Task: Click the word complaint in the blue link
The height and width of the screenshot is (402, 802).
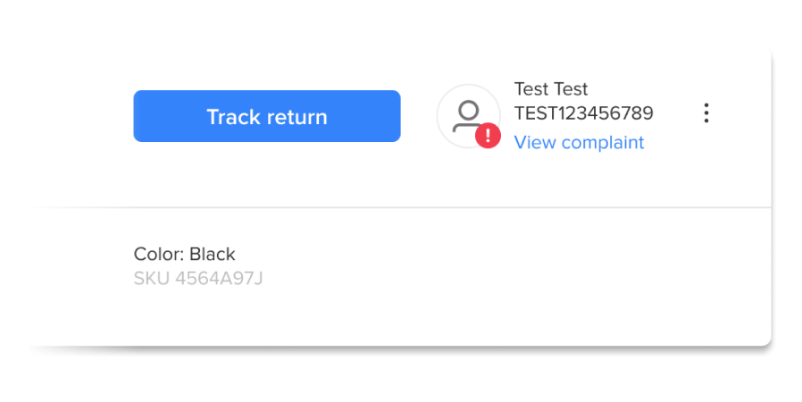Action: click(x=601, y=142)
